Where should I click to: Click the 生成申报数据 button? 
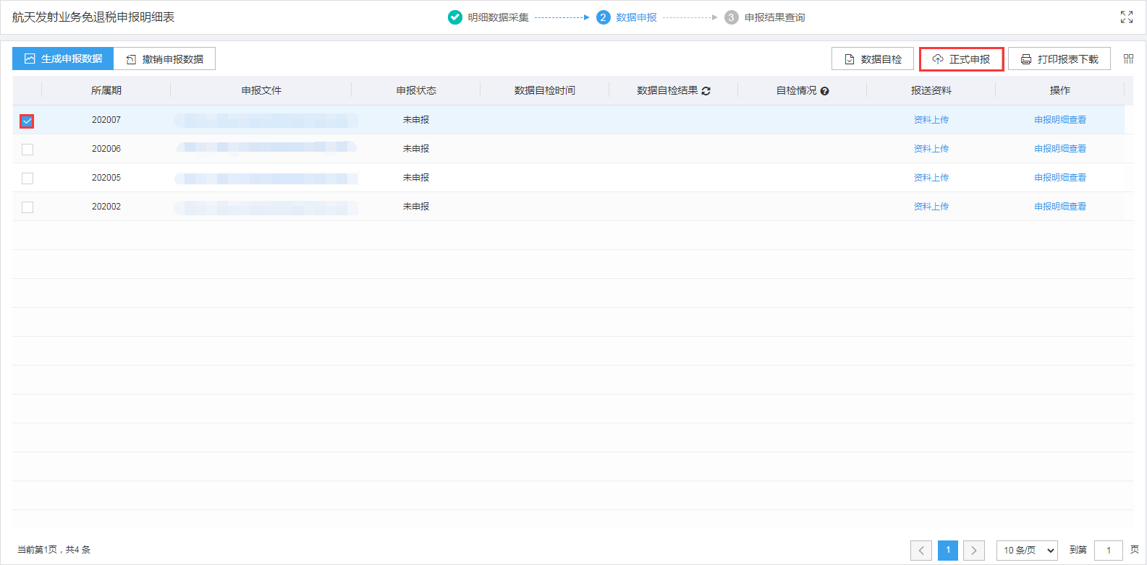pos(63,59)
